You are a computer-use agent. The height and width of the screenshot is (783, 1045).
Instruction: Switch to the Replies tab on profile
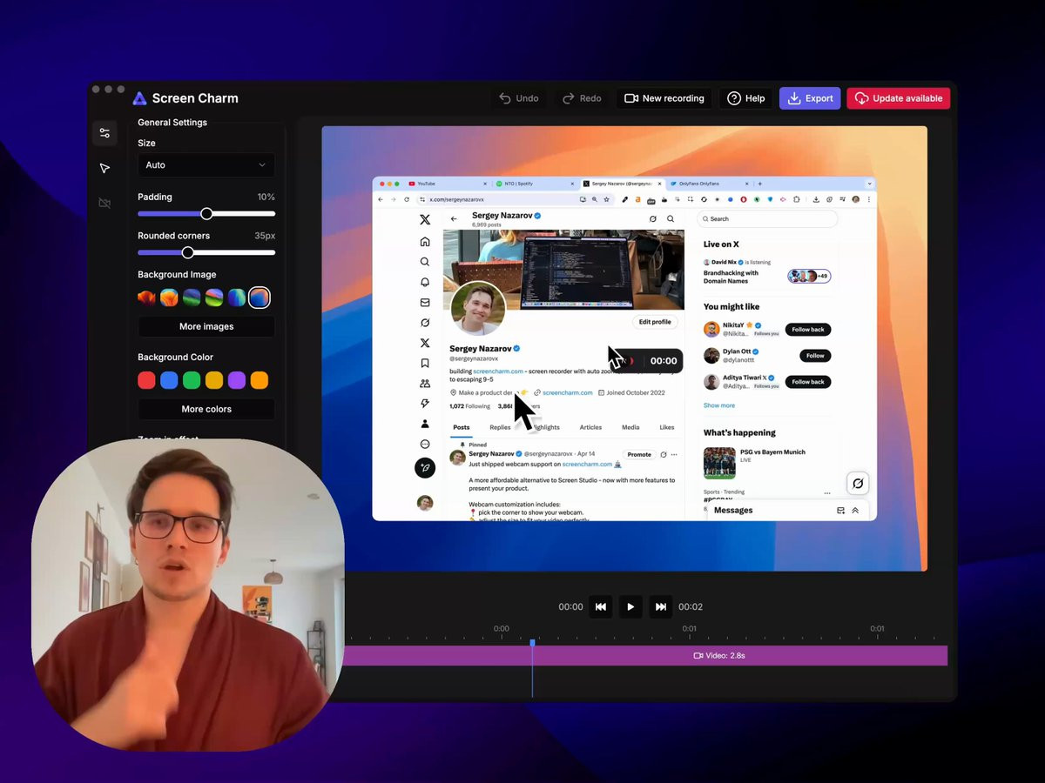[x=500, y=427]
